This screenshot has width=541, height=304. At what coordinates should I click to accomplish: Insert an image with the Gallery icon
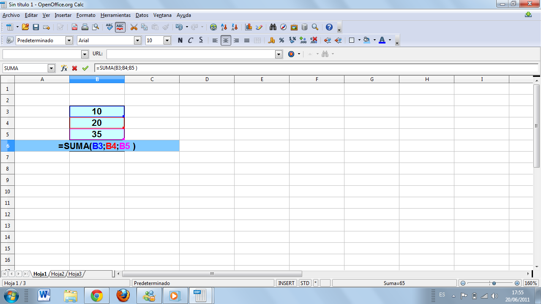pos(294,27)
